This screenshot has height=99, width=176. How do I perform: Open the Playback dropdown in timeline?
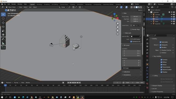(9, 82)
